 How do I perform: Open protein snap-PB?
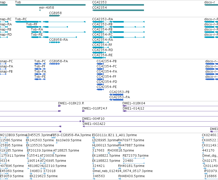(6, 72)
